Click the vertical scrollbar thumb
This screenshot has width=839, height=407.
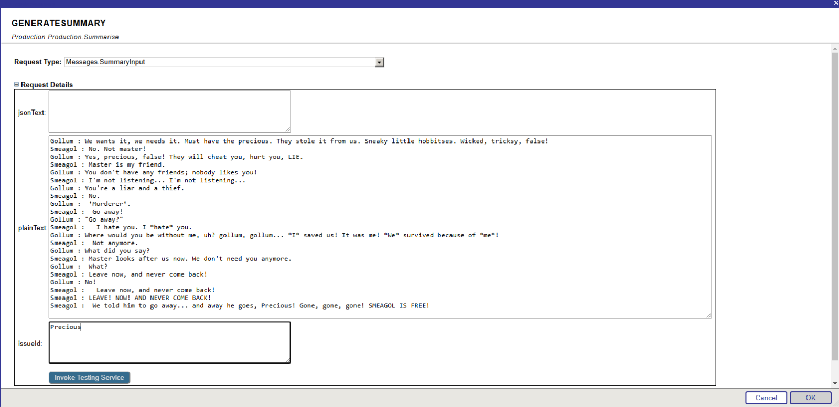click(x=835, y=206)
